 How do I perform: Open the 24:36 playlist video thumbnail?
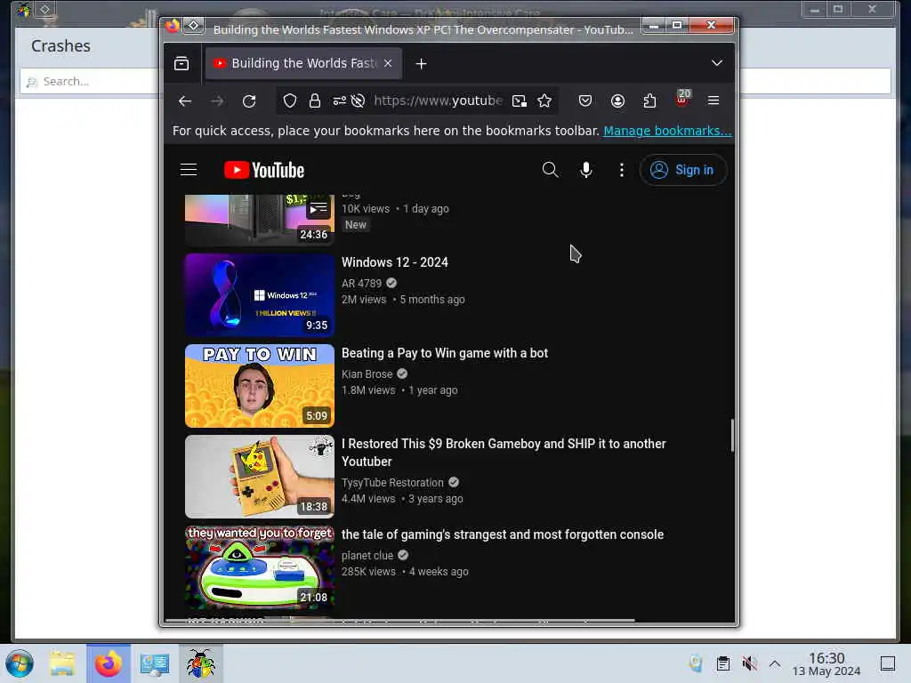click(260, 220)
